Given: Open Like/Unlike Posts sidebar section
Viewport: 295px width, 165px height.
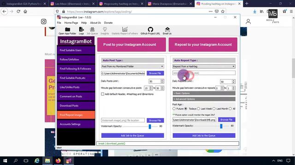Looking at the screenshot, I should click(76, 87).
